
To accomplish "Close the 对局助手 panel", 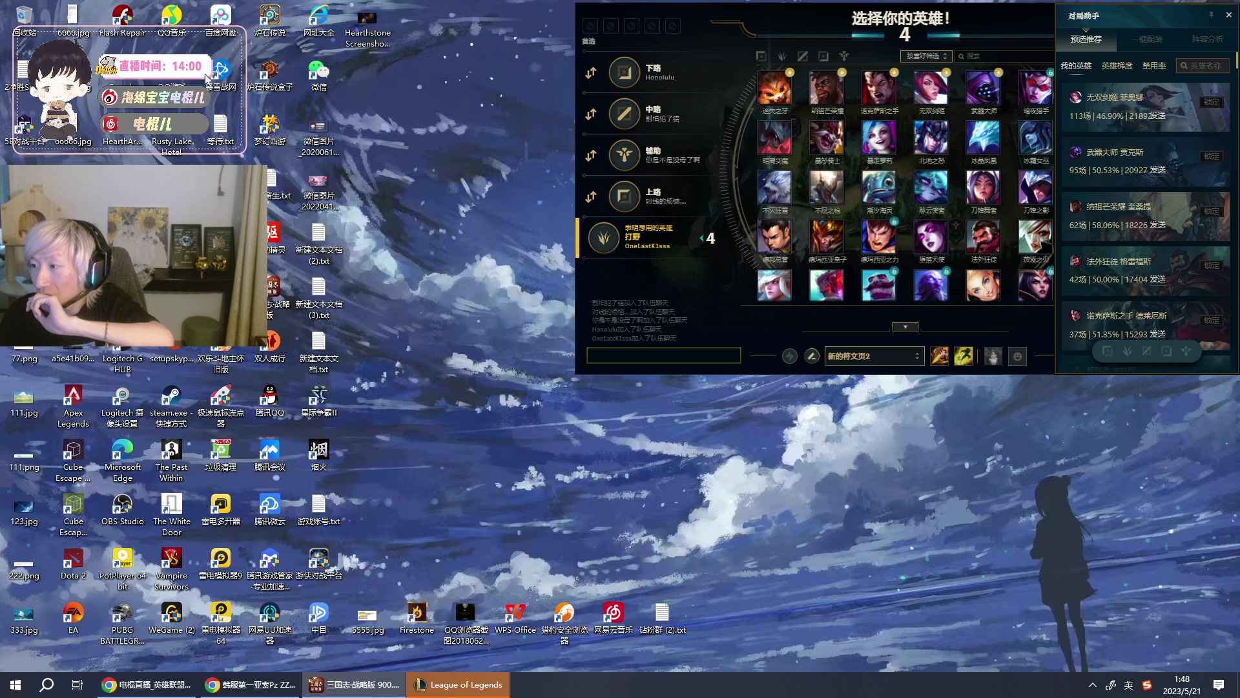I will (x=1228, y=15).
